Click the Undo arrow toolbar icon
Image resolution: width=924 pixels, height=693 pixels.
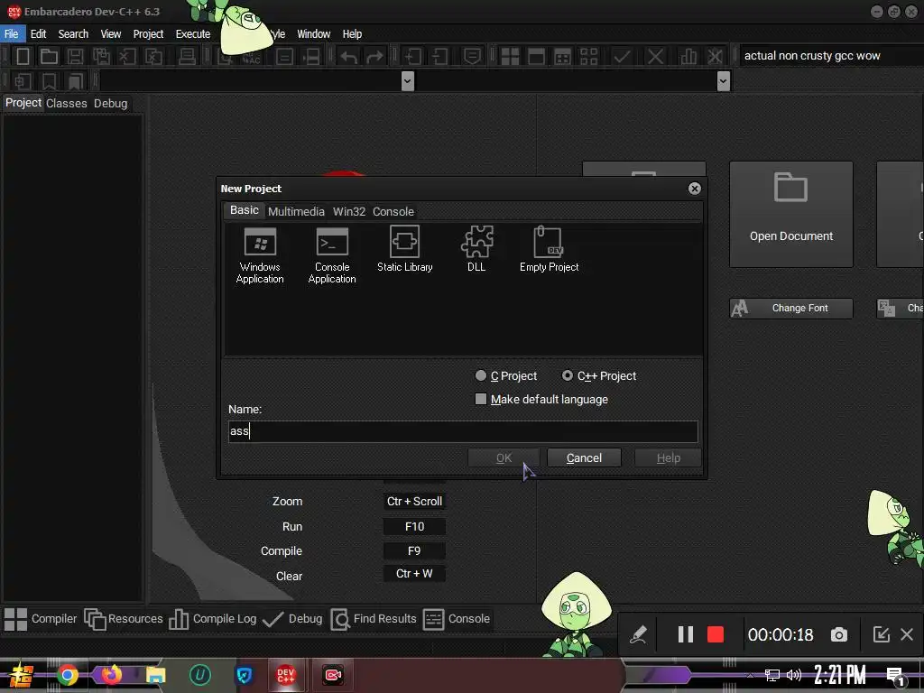[x=349, y=57]
